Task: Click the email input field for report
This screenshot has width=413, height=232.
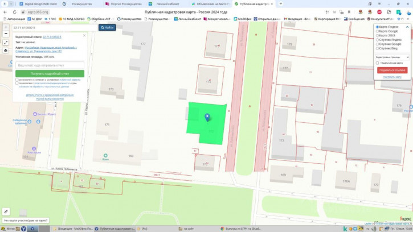Action: pos(50,65)
